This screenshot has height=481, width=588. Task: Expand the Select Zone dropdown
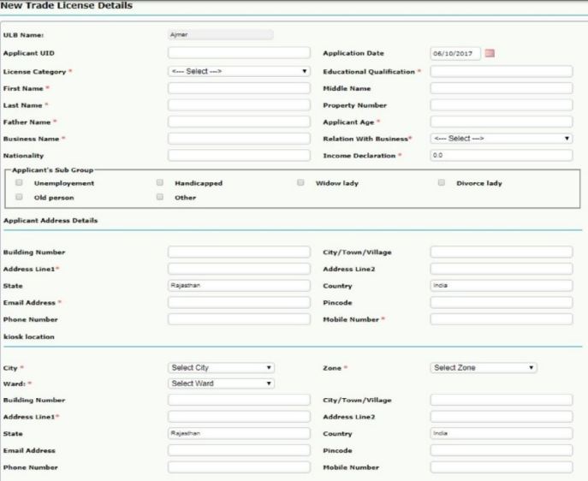click(483, 367)
